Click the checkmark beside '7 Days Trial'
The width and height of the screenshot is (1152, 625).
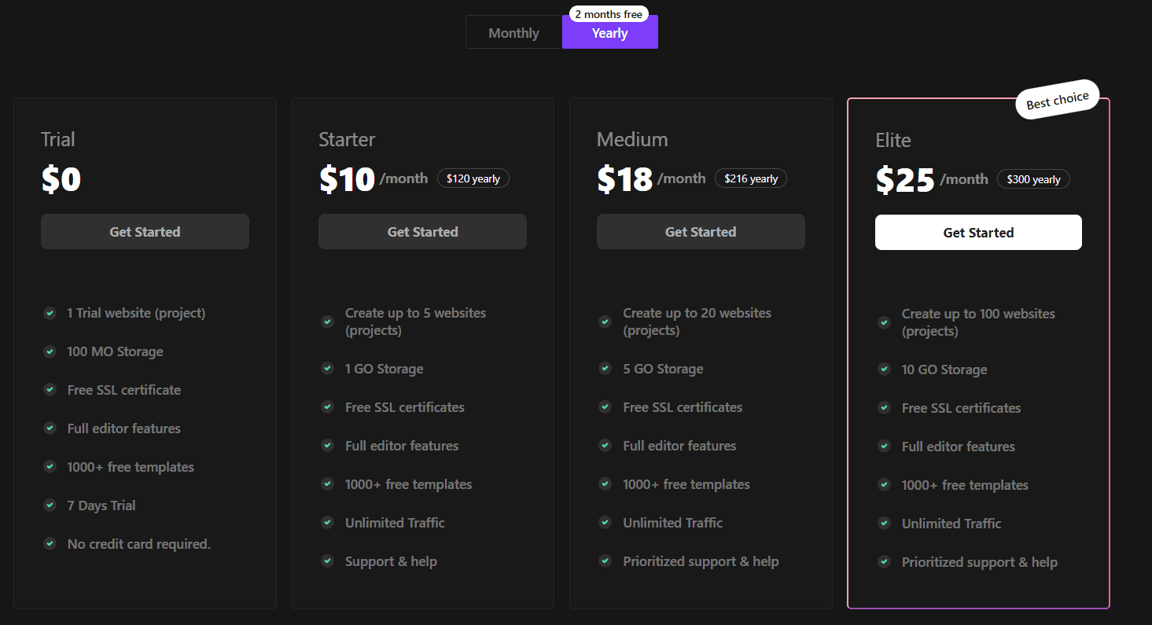click(50, 506)
